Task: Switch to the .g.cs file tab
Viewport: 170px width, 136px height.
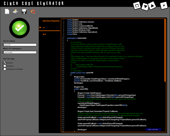Action: point(44,34)
